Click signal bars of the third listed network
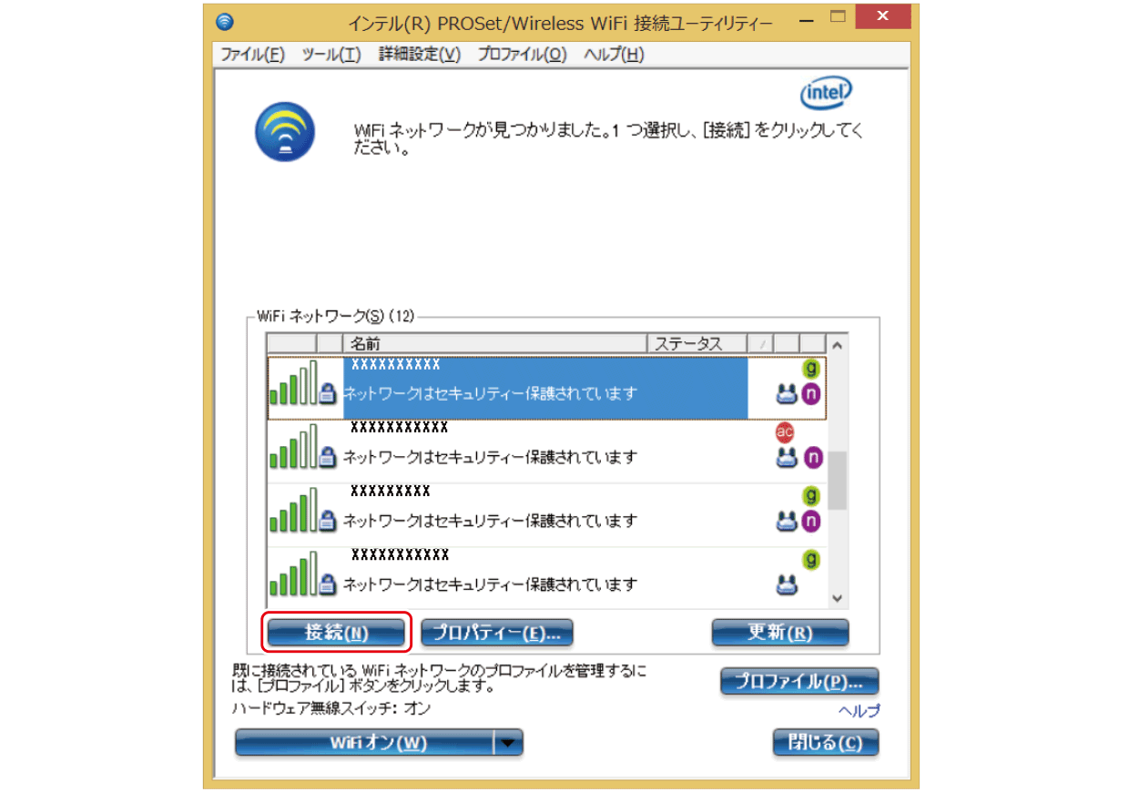1129x792 pixels. [292, 512]
